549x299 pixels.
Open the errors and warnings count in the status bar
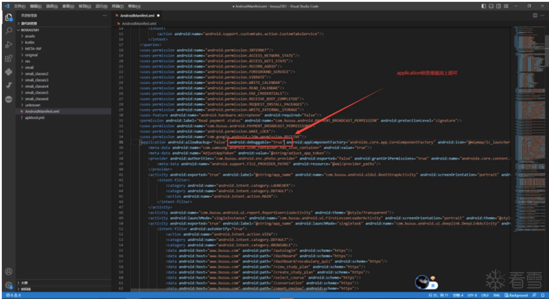pos(13,295)
